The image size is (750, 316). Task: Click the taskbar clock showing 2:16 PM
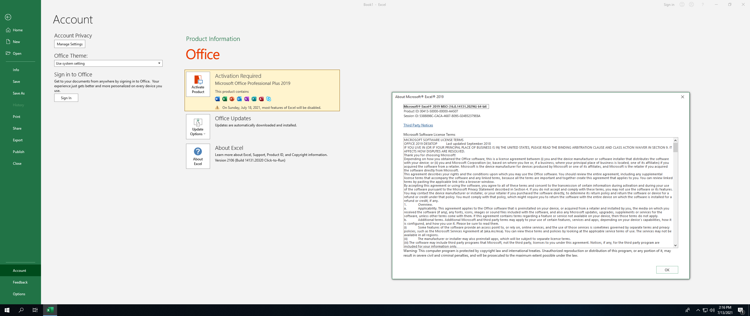coord(725,310)
